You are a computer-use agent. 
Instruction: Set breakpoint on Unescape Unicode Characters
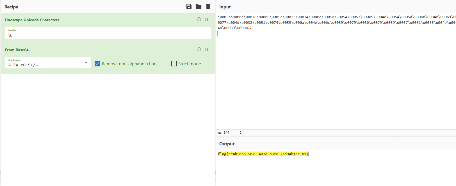[x=207, y=19]
